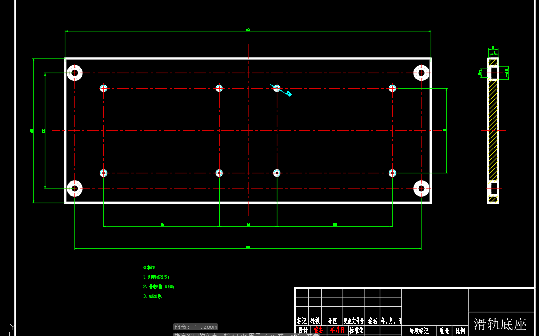The height and width of the screenshot is (336, 539).
Task: Click the 设计 row label
Action: coord(303,330)
